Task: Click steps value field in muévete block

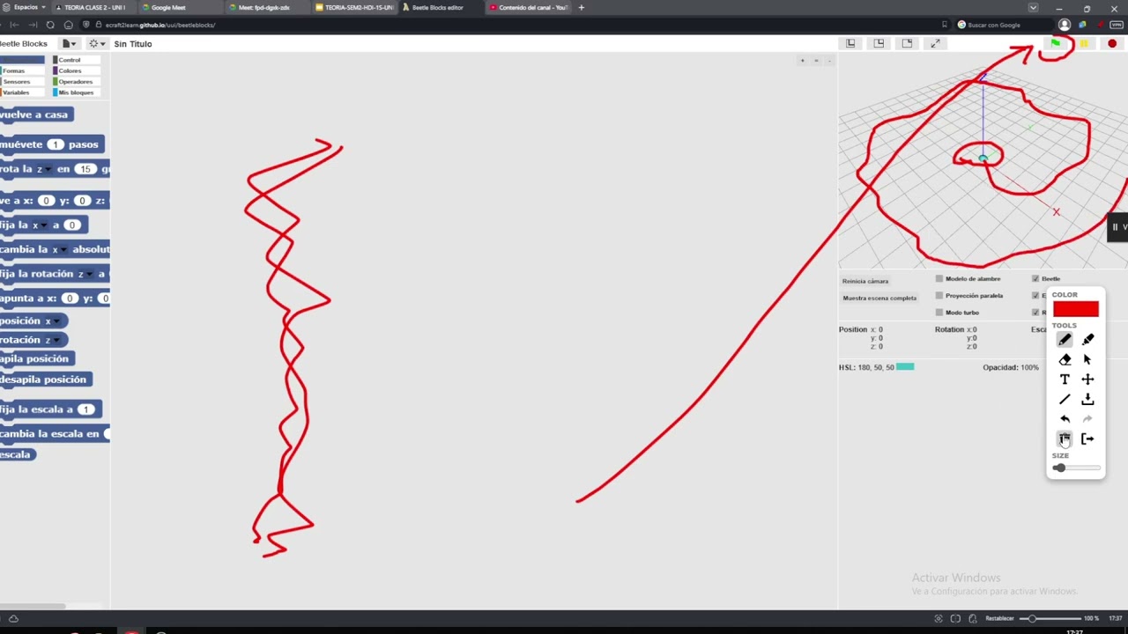Action: 56,144
